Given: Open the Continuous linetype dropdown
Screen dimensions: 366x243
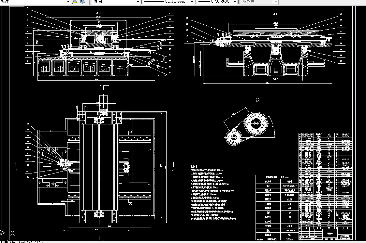Looking at the screenshot, I should [192, 2].
